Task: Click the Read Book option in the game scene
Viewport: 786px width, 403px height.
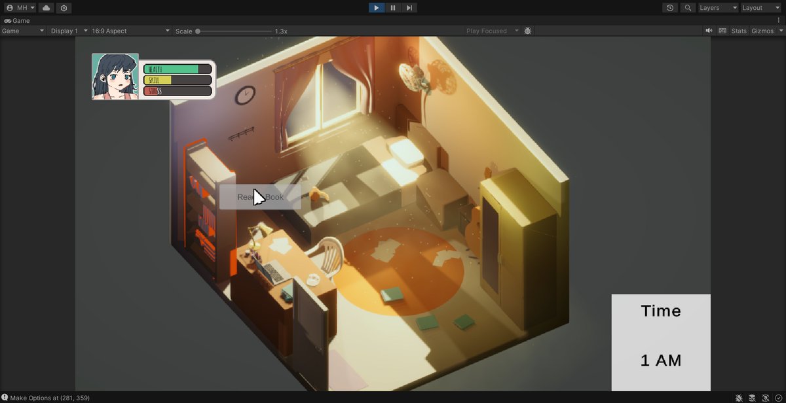Action: 261,196
